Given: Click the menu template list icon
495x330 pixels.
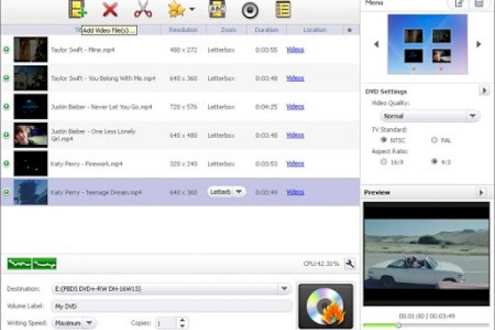Looking at the screenshot, I should pyautogui.click(x=479, y=4).
